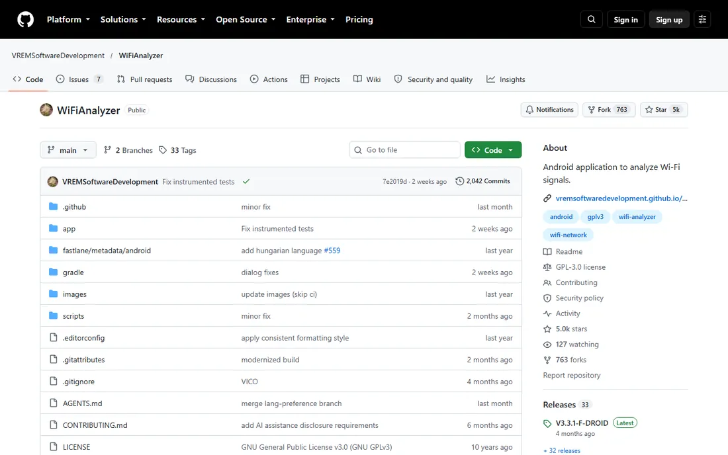This screenshot has width=728, height=455.
Task: Open the Pricing link
Action: 359,19
